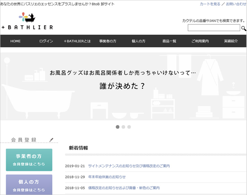Select 事業者の方 in navigation bar
Screen dimensions: 247x195
[x=108, y=41]
